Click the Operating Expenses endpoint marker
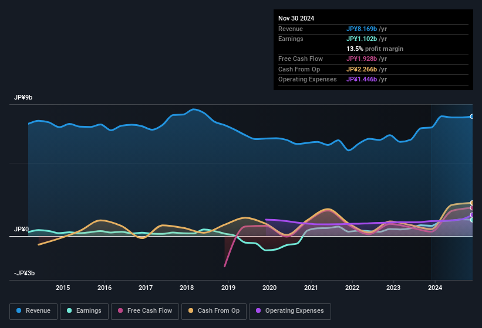 coord(472,215)
